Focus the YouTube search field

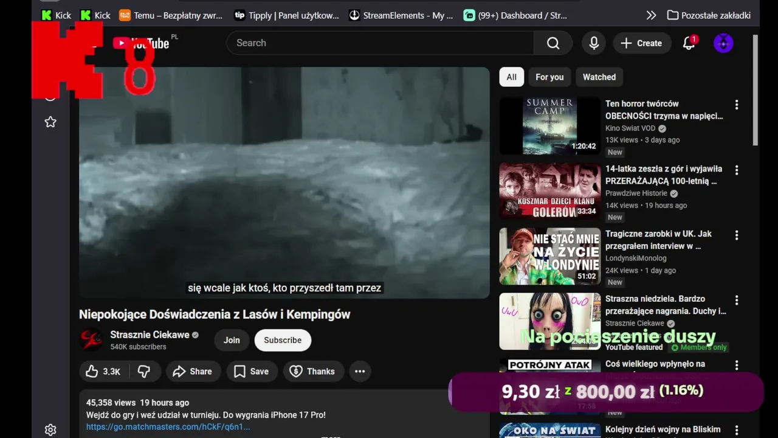pos(380,43)
